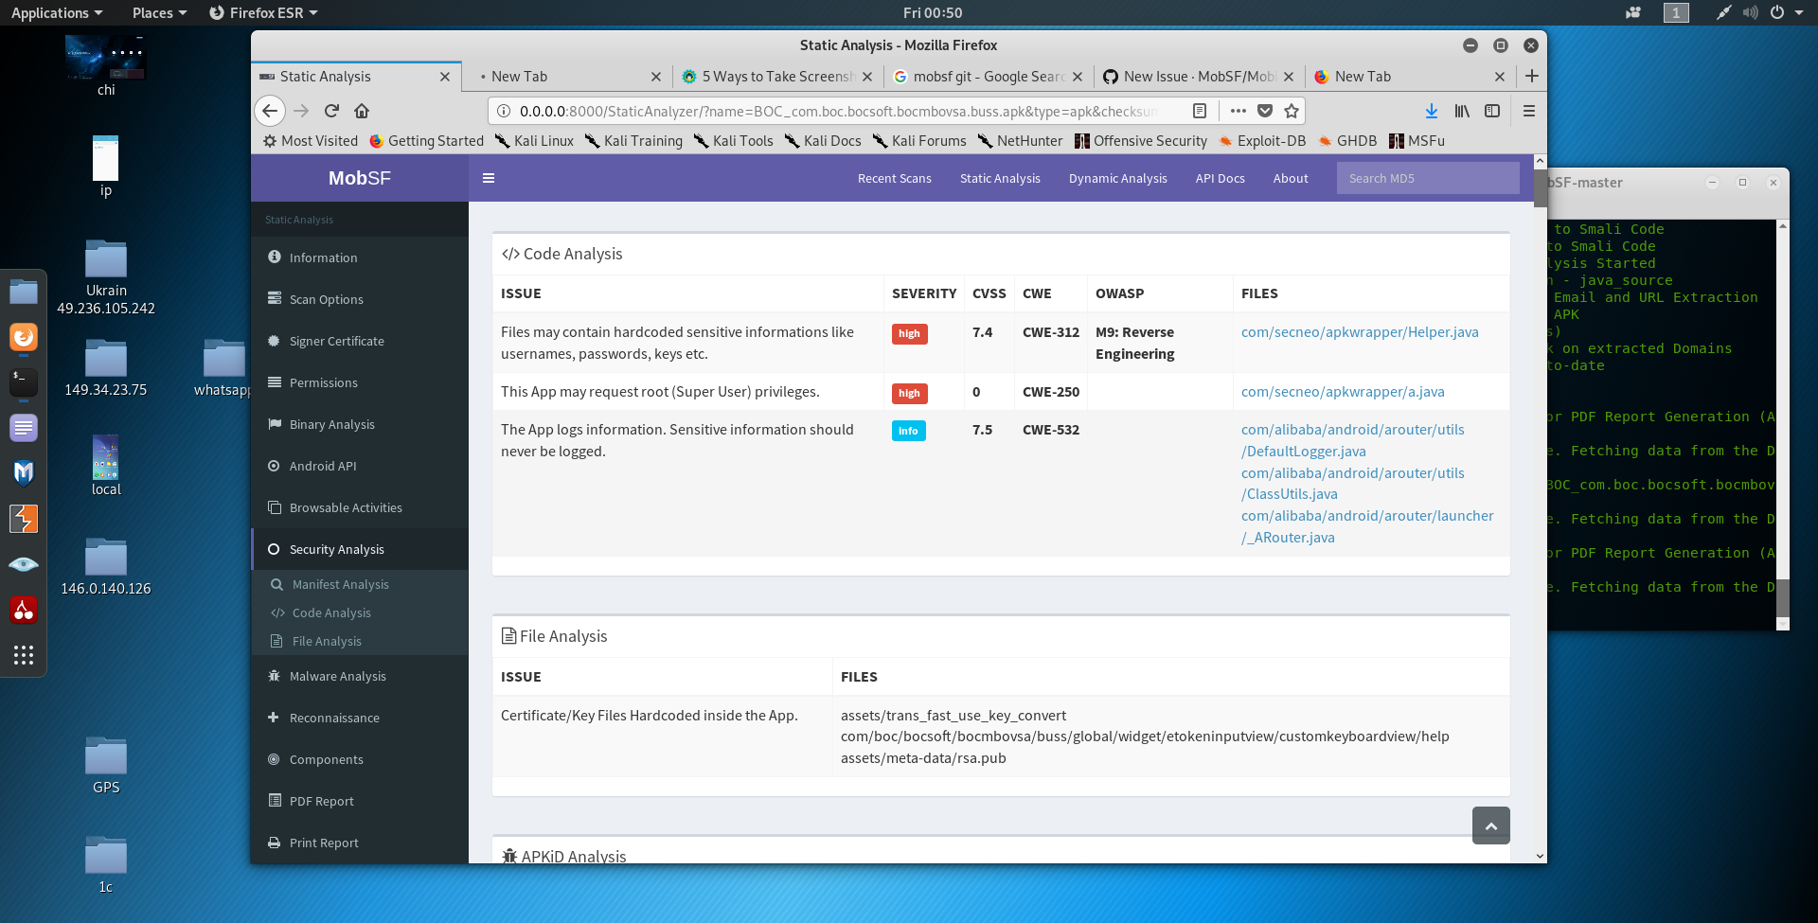
Task: Open the Firefox hamburger menu
Action: [x=1528, y=111]
